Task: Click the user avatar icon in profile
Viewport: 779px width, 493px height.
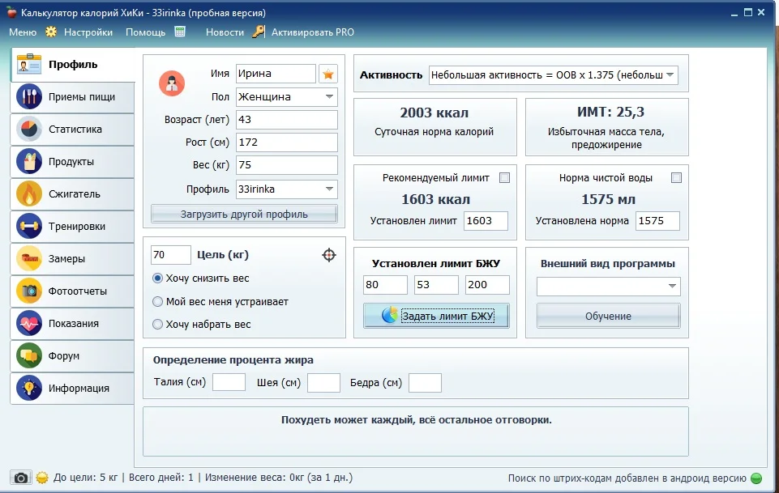Action: click(x=172, y=83)
